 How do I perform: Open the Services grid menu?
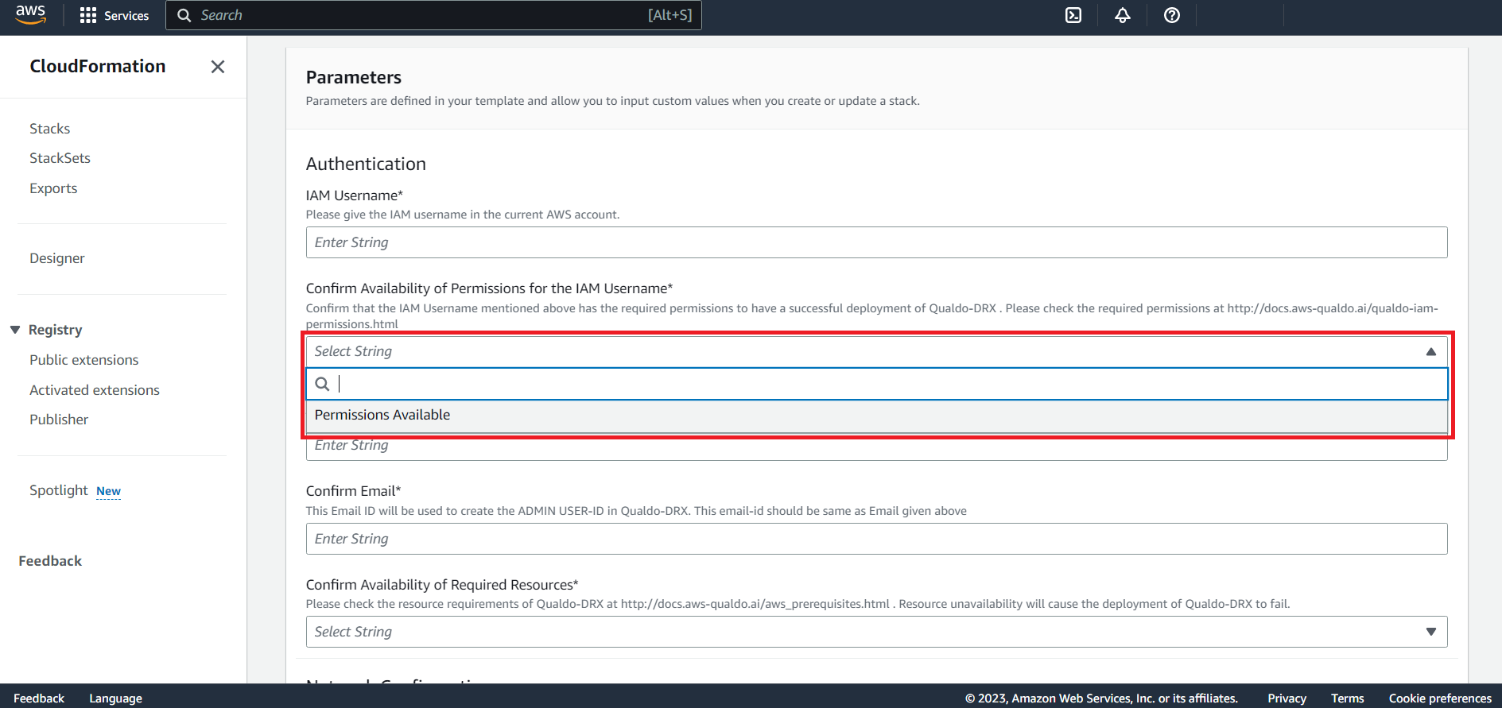coord(114,15)
